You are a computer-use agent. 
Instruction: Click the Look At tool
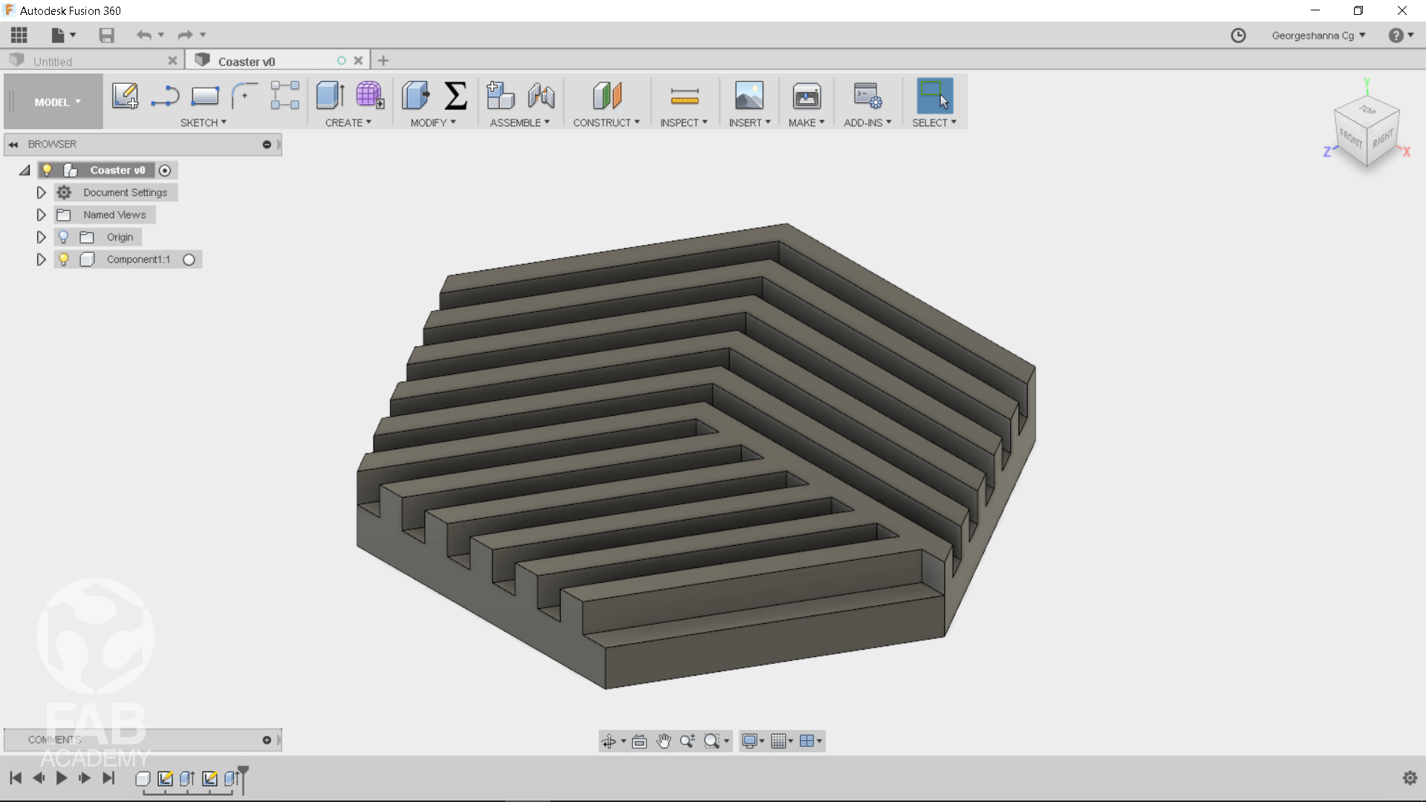[x=639, y=741]
